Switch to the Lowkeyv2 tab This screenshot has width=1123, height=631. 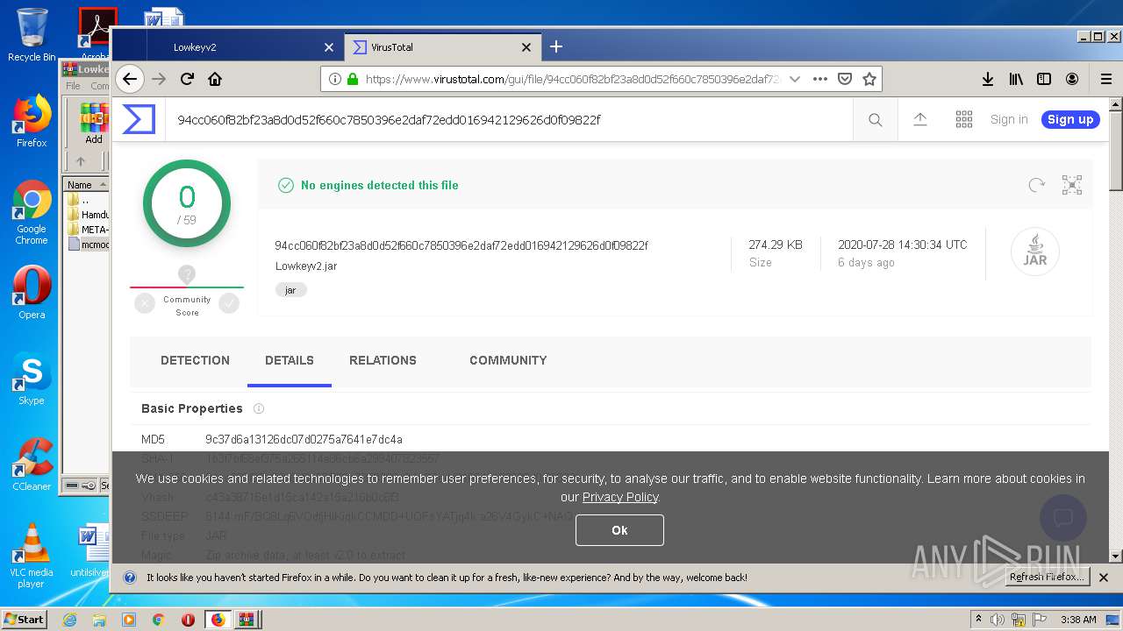[244, 47]
